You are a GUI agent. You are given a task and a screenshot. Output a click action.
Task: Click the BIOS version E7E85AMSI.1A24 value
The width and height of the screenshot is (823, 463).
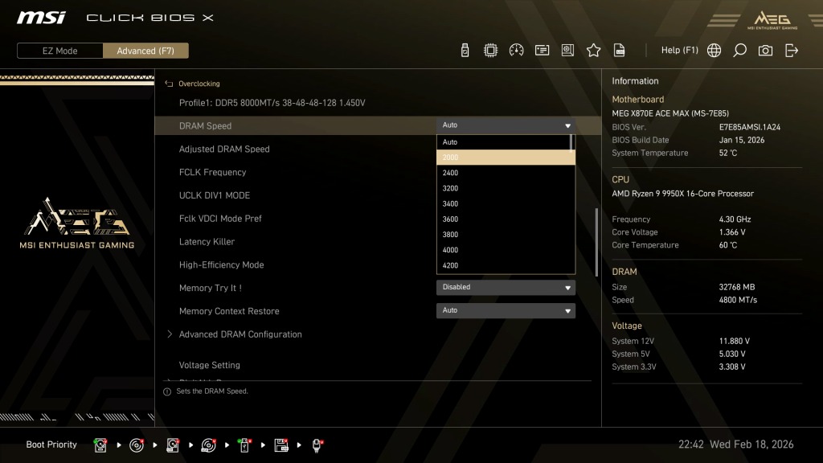[x=750, y=127]
